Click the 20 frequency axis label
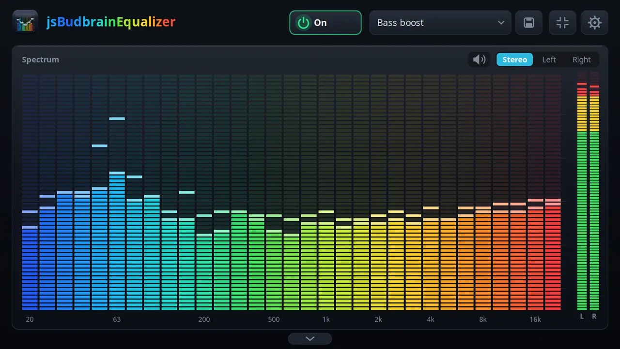This screenshot has height=349, width=620. click(x=30, y=319)
